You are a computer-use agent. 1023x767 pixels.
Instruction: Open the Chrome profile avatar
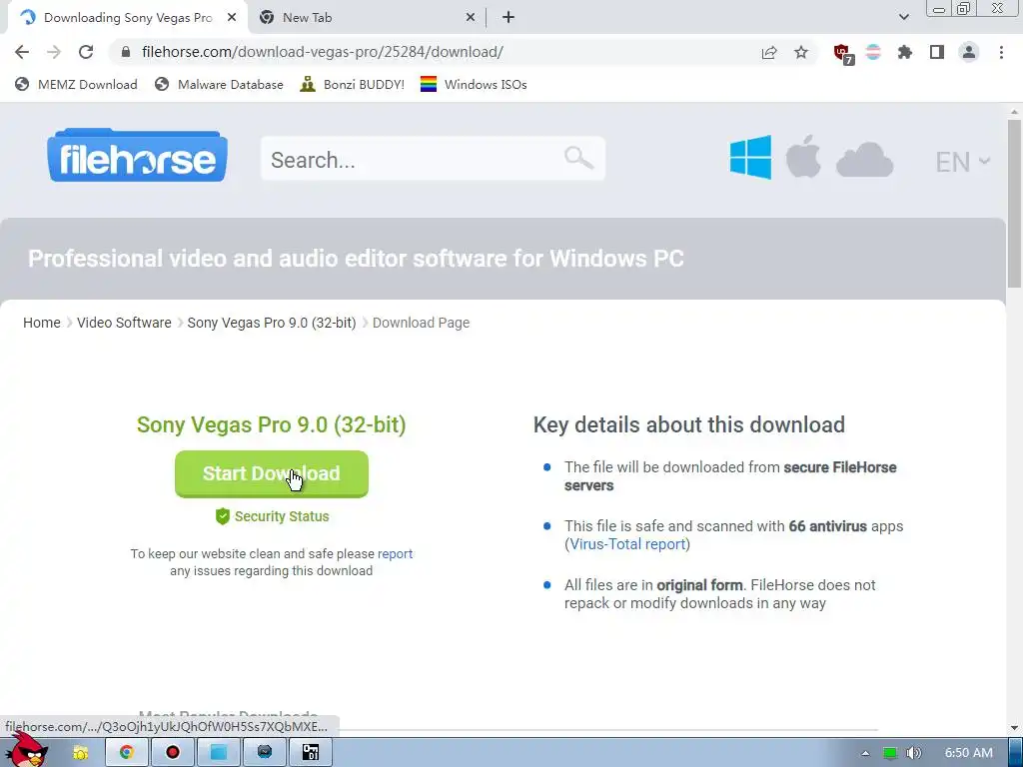[969, 52]
